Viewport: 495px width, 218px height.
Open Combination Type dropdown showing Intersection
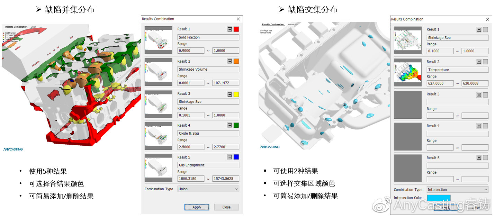click(x=458, y=190)
